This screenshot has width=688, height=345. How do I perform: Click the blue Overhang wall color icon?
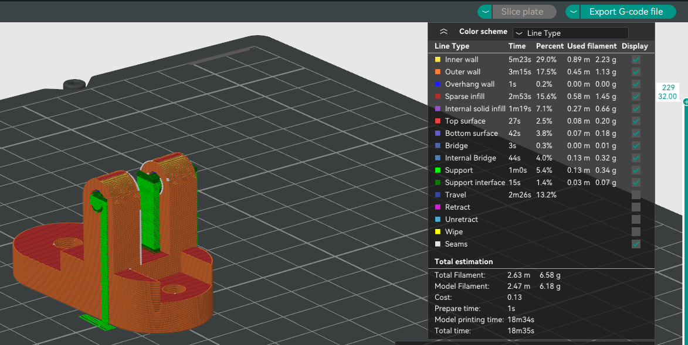(x=438, y=84)
